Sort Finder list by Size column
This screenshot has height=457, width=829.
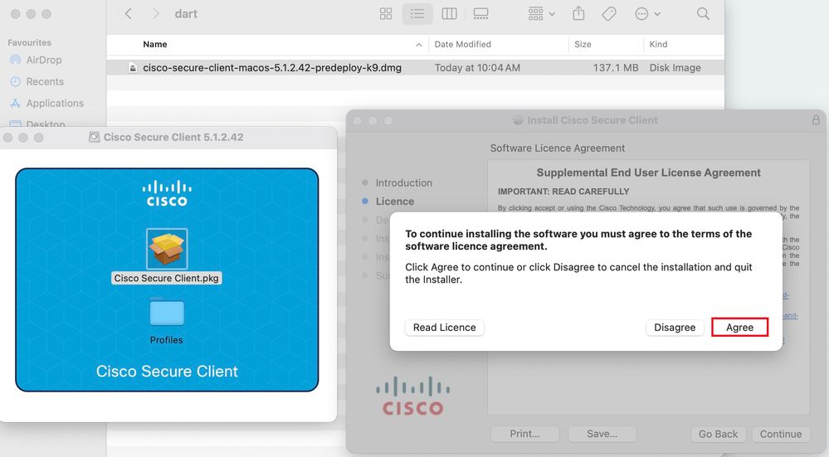pos(583,45)
